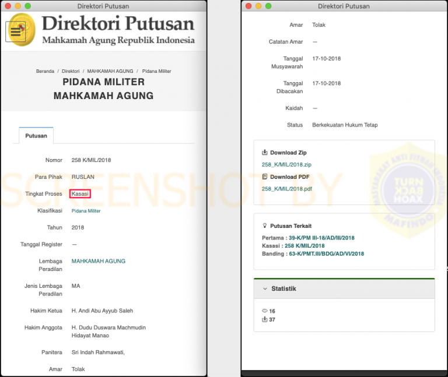Image resolution: width=448 pixels, height=377 pixels.
Task: Click the eye views icon in Statistik
Action: coord(265,311)
